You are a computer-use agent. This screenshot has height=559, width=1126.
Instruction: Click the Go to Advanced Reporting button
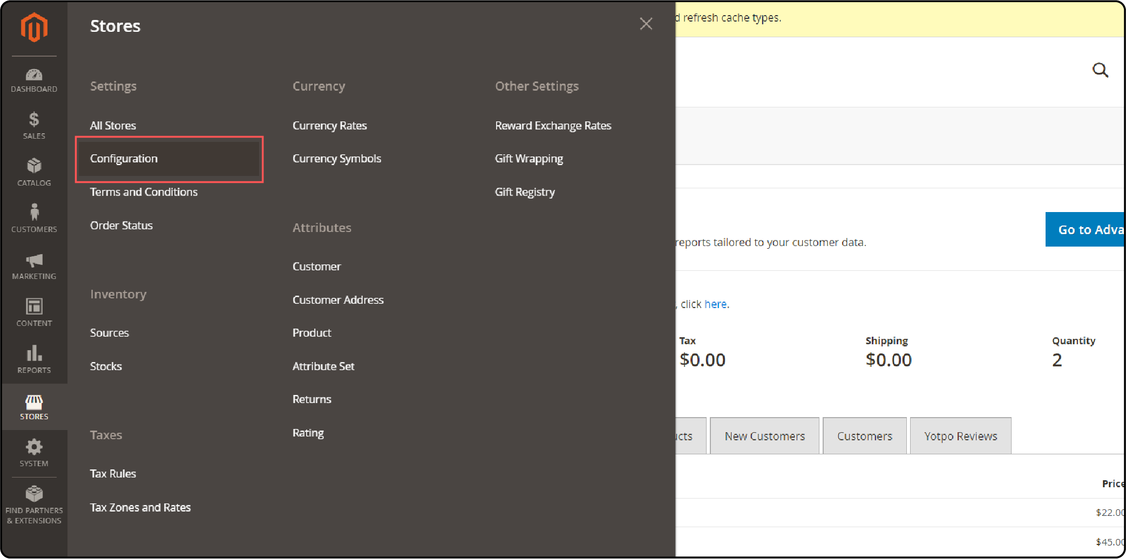point(1085,229)
